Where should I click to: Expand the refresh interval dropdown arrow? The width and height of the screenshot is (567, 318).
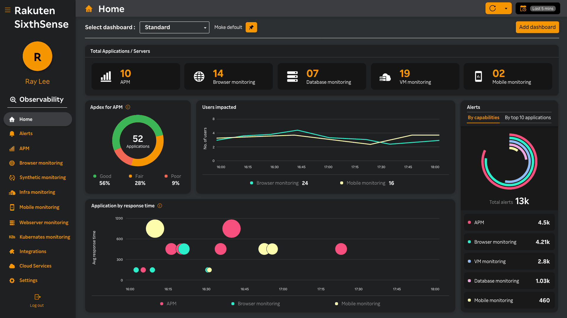[506, 8]
